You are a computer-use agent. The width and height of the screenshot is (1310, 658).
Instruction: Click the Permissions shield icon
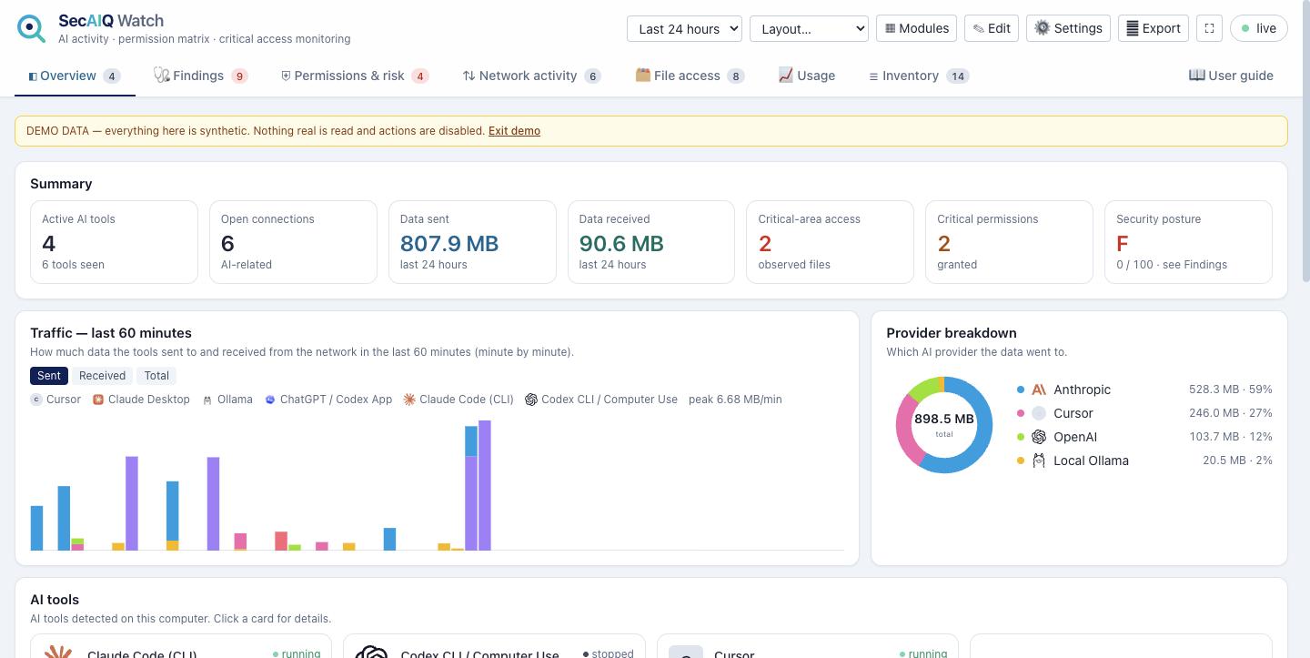pyautogui.click(x=286, y=76)
